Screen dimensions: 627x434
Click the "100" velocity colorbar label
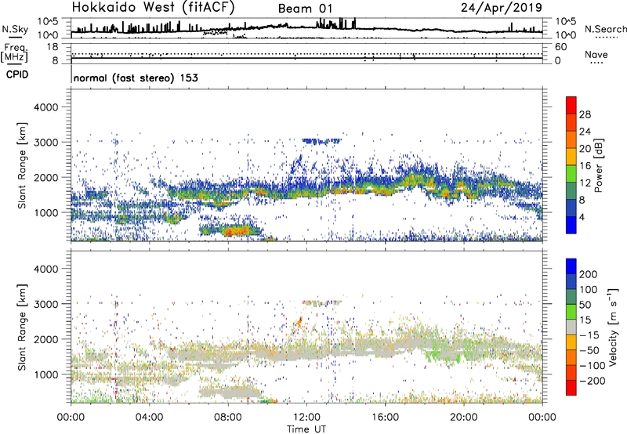coord(589,290)
